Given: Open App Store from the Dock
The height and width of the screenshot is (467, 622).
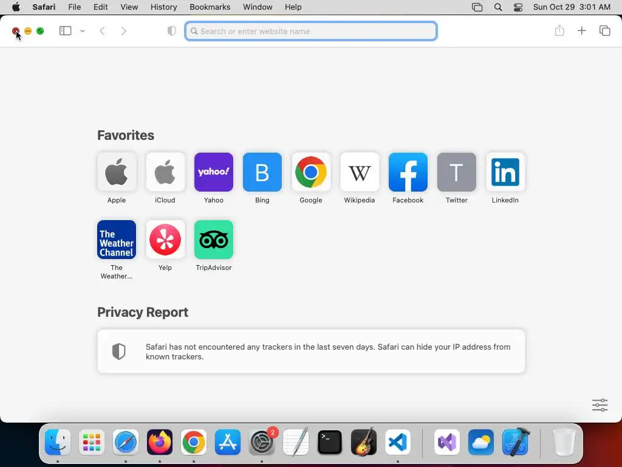Looking at the screenshot, I should point(228,442).
